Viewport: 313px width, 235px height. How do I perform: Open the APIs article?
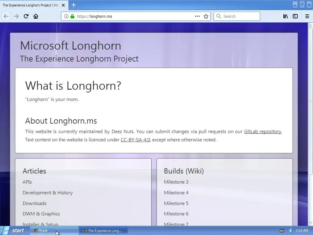click(x=27, y=182)
